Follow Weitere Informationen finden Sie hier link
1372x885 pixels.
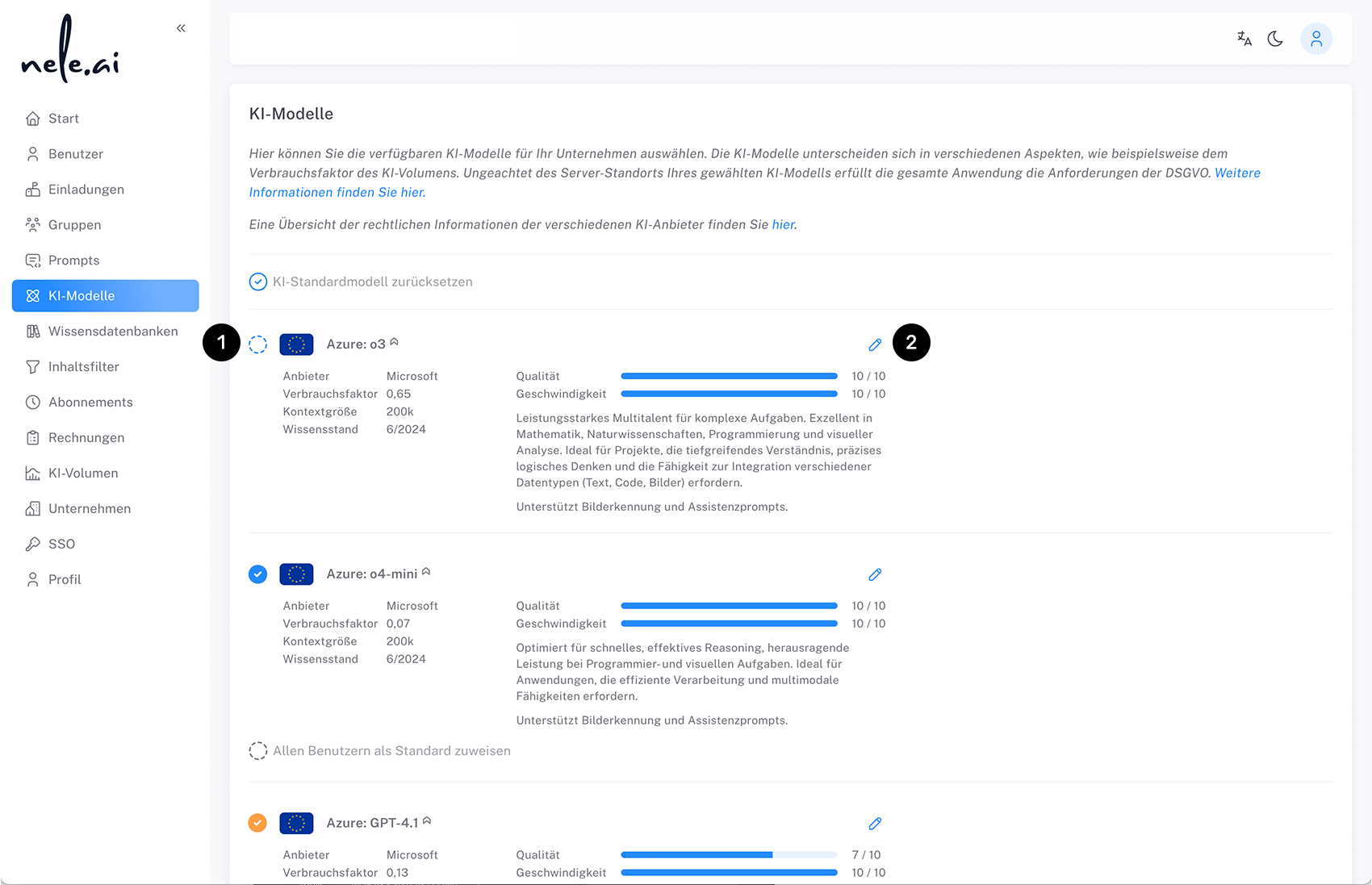(x=337, y=192)
